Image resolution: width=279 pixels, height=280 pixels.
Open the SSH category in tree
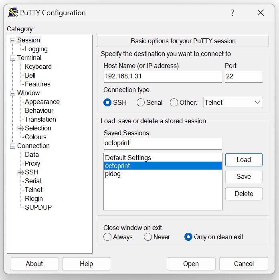32,172
